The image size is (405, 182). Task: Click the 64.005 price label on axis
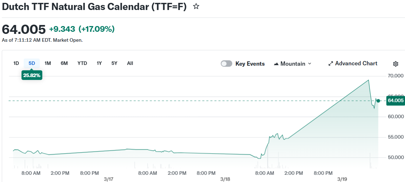click(396, 101)
